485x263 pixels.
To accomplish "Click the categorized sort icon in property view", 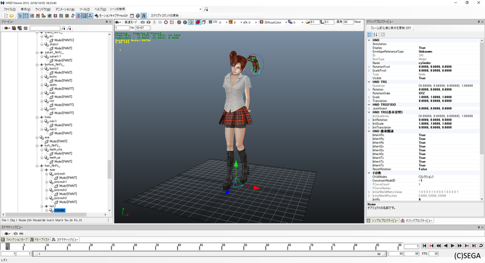I will (370, 35).
